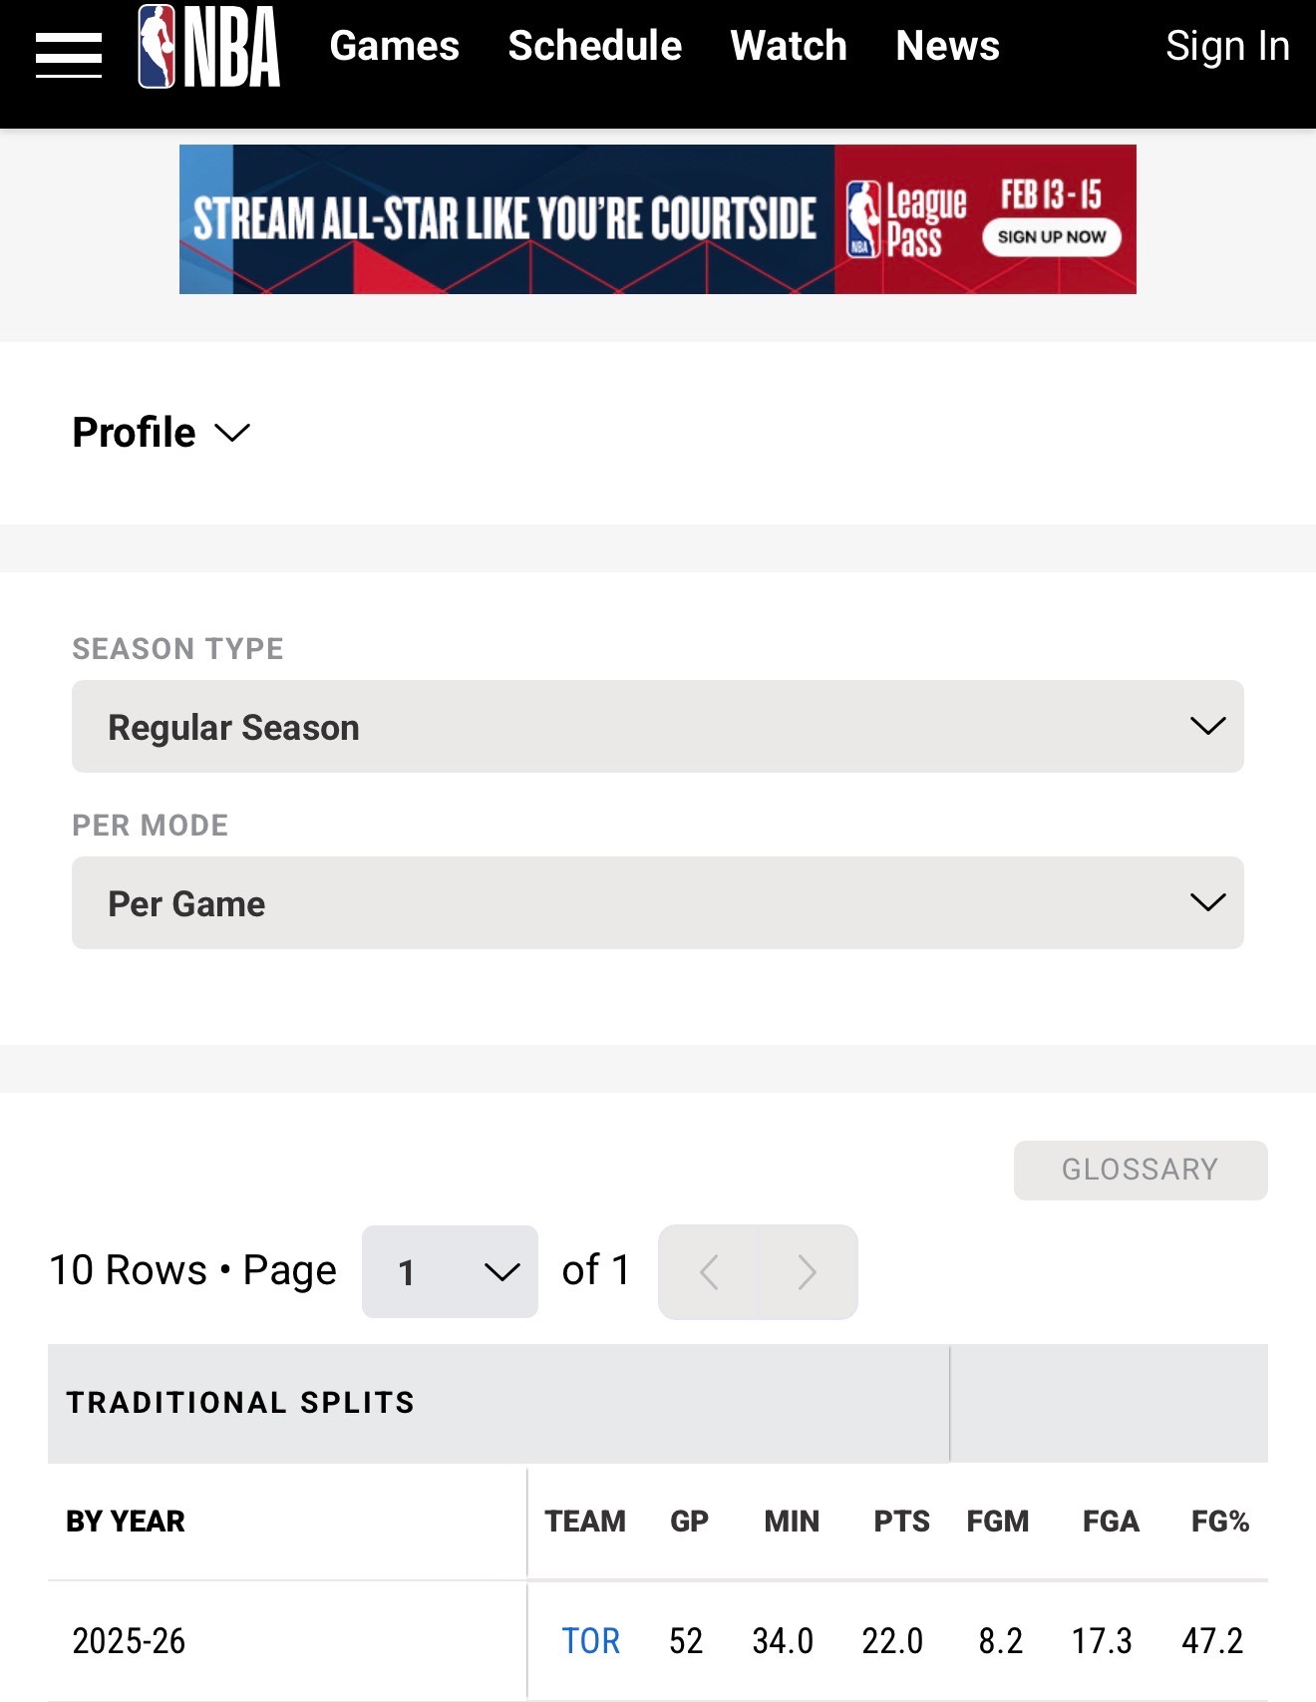Screen dimensions: 1316x1702
Task: Open the Per Mode dropdown
Action: click(x=657, y=903)
